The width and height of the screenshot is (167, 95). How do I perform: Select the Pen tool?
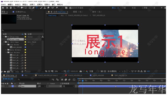point(33,8)
